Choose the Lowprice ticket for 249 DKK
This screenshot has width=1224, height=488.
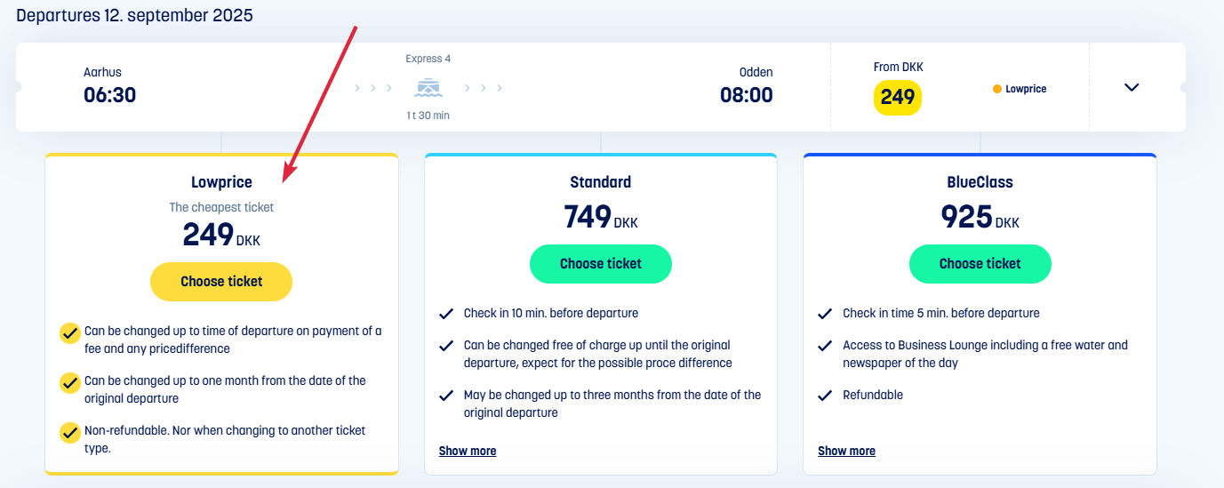click(x=221, y=282)
